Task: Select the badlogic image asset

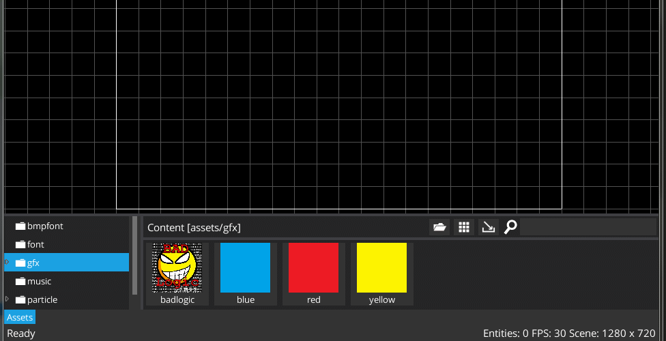Action: 177,274
